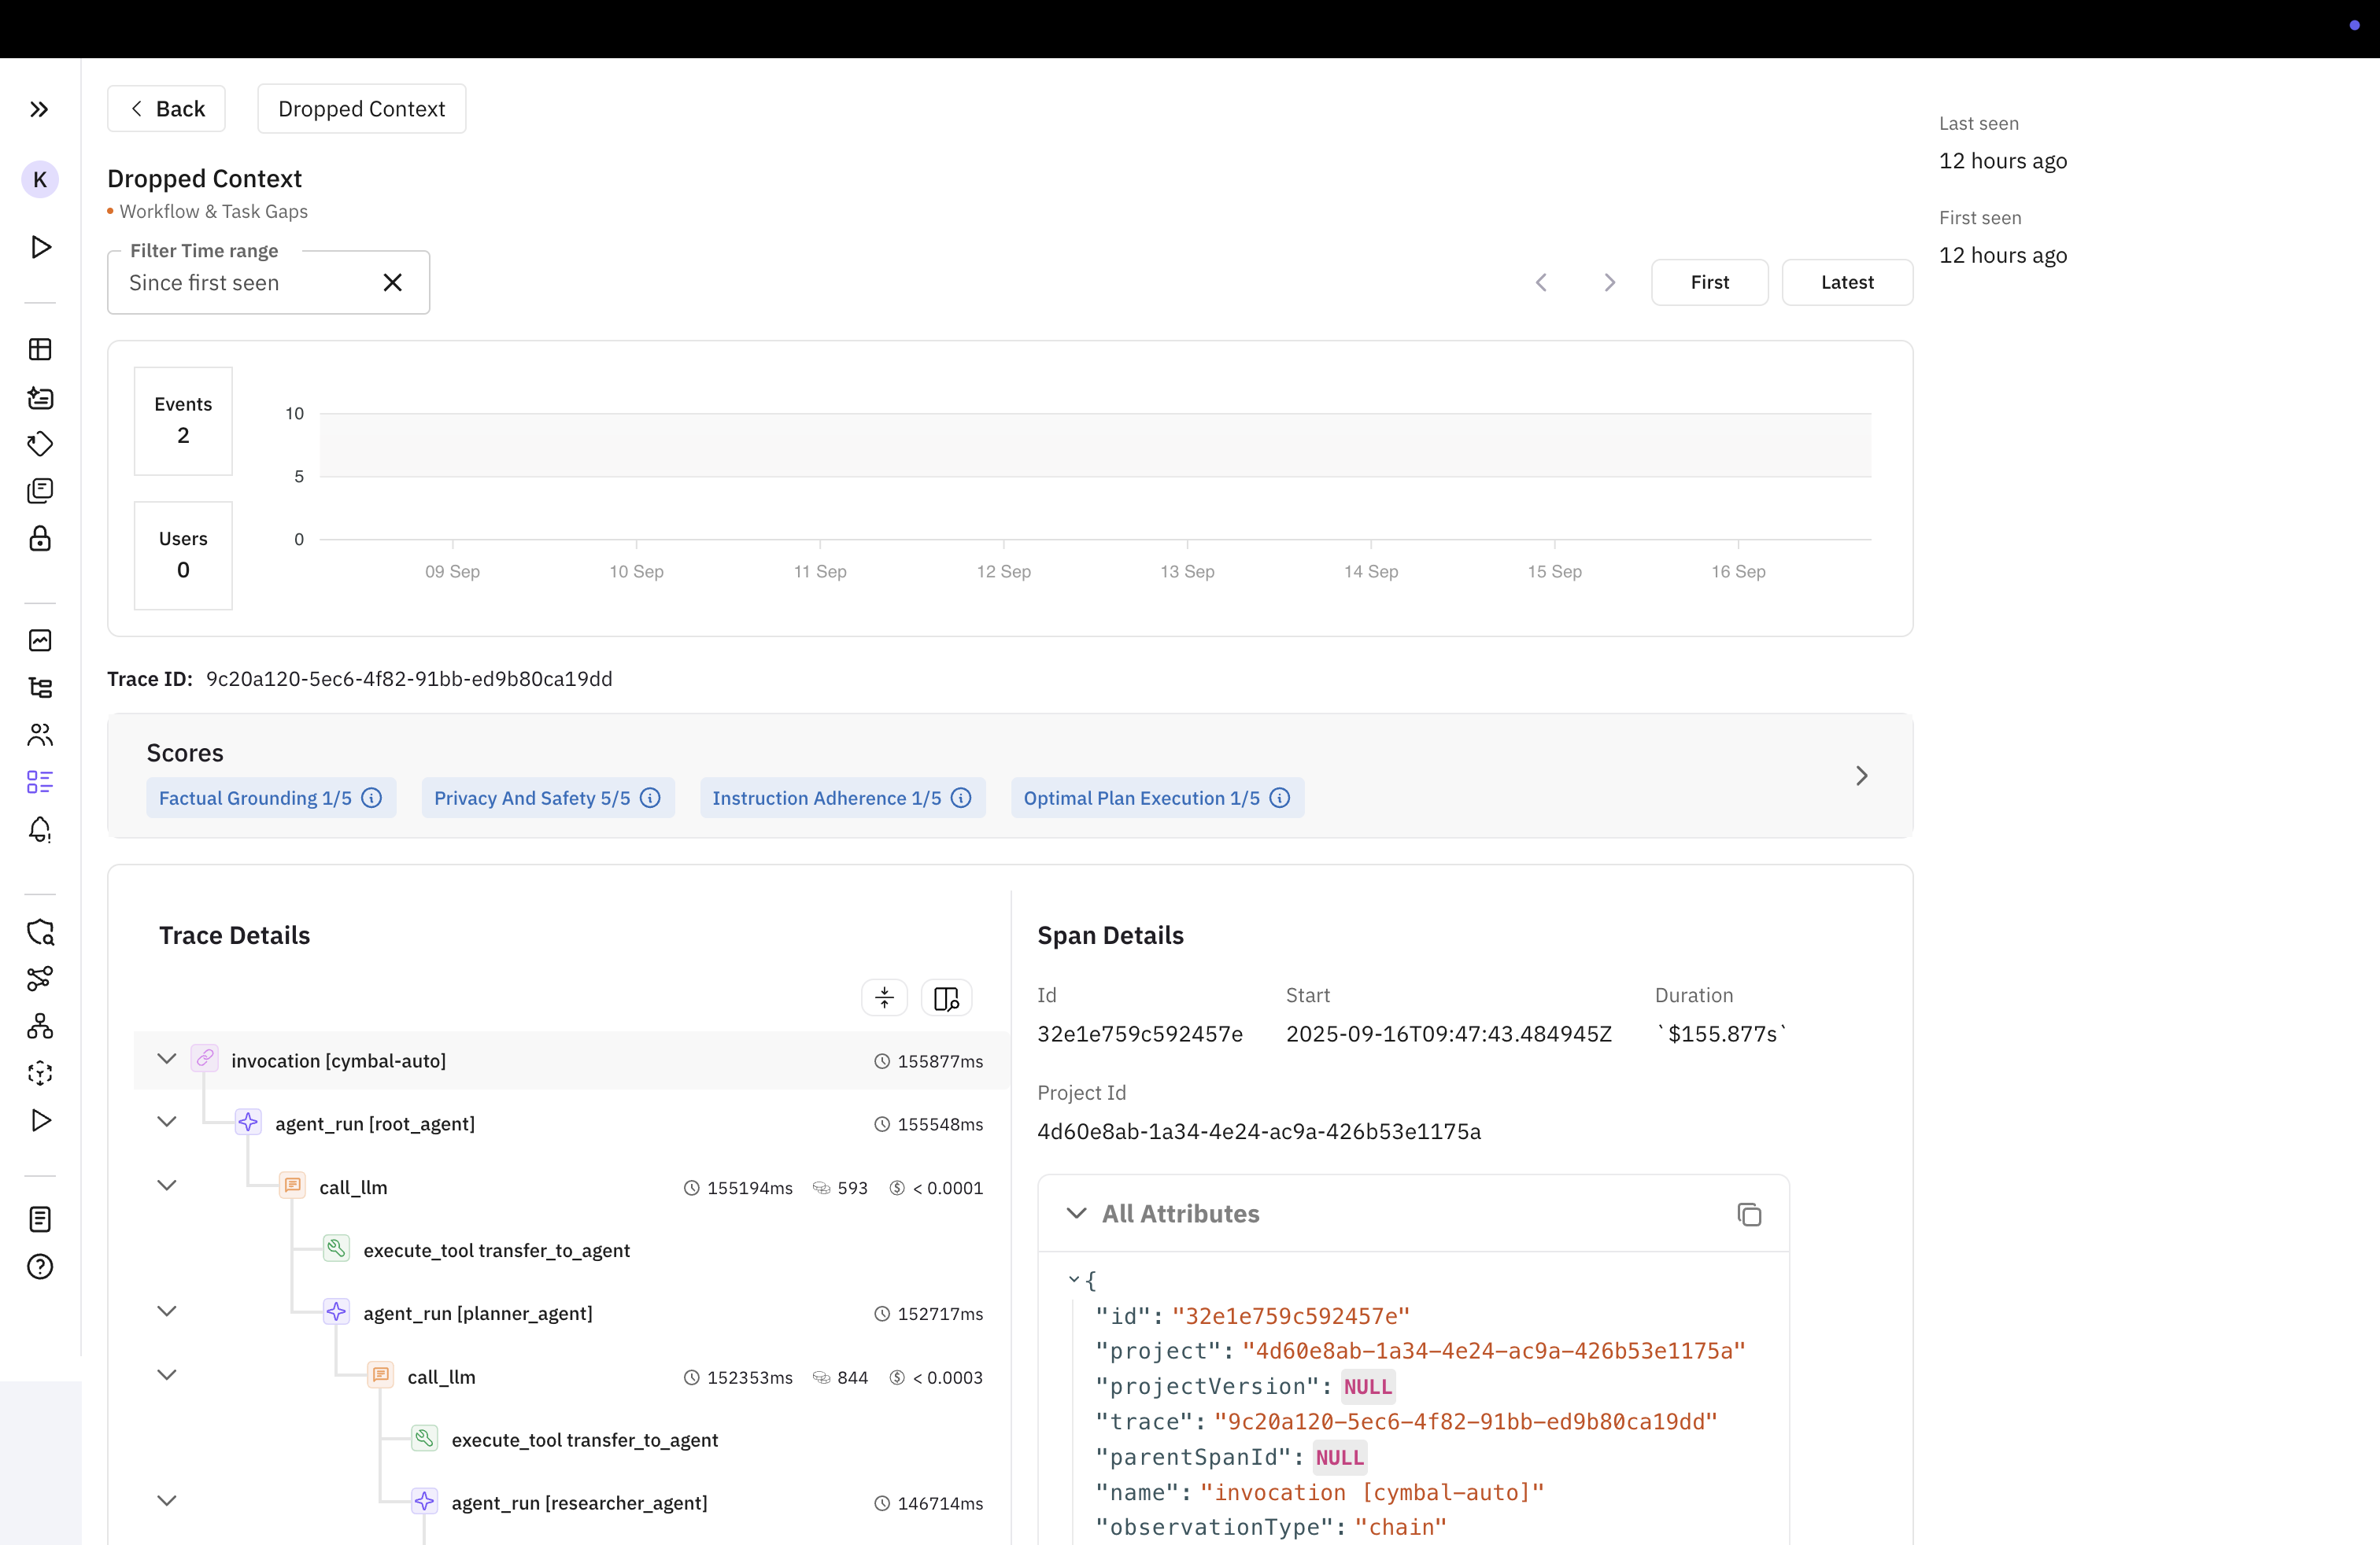Select execute_tool transfer_to_agent under planner call_llm
Viewport: 2380px width, 1545px height.
pos(584,1439)
